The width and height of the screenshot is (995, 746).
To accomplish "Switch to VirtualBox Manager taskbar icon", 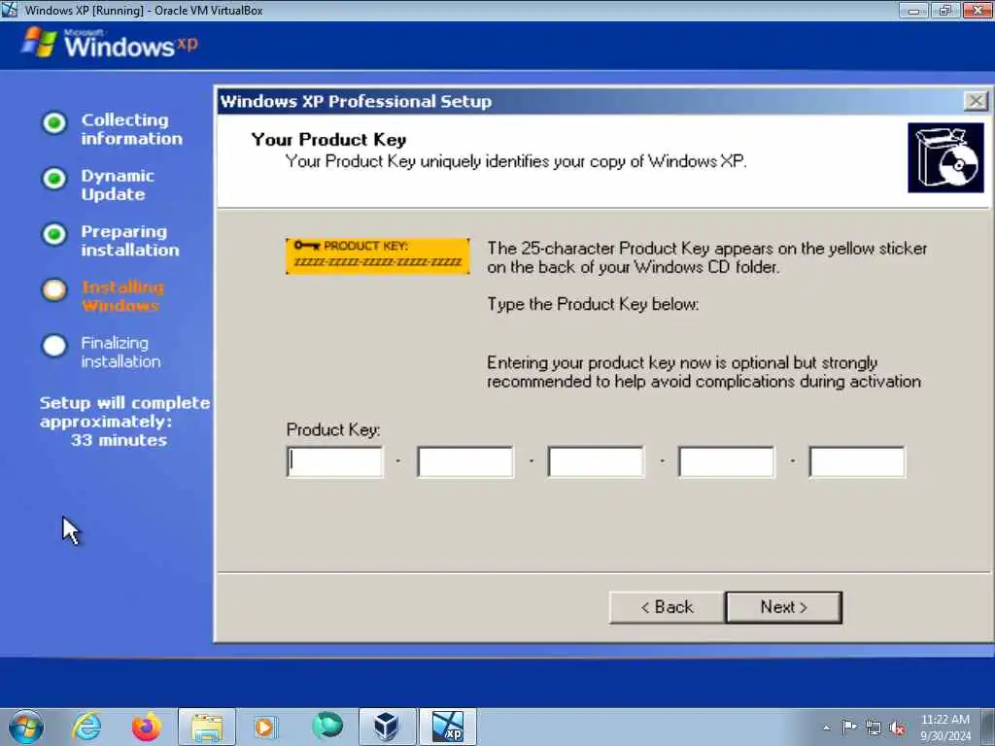I will point(387,727).
